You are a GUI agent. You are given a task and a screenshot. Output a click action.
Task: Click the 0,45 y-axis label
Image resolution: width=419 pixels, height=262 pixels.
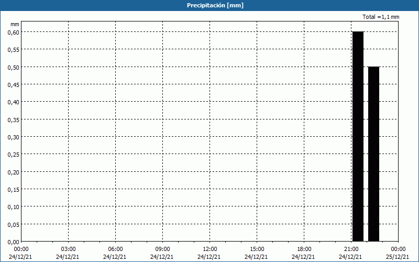[14, 85]
